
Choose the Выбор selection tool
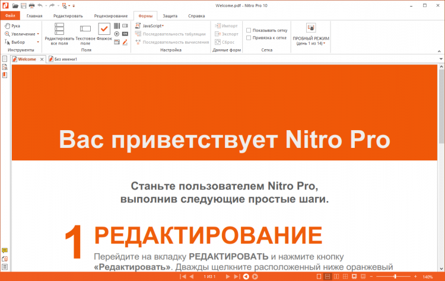tap(15, 42)
